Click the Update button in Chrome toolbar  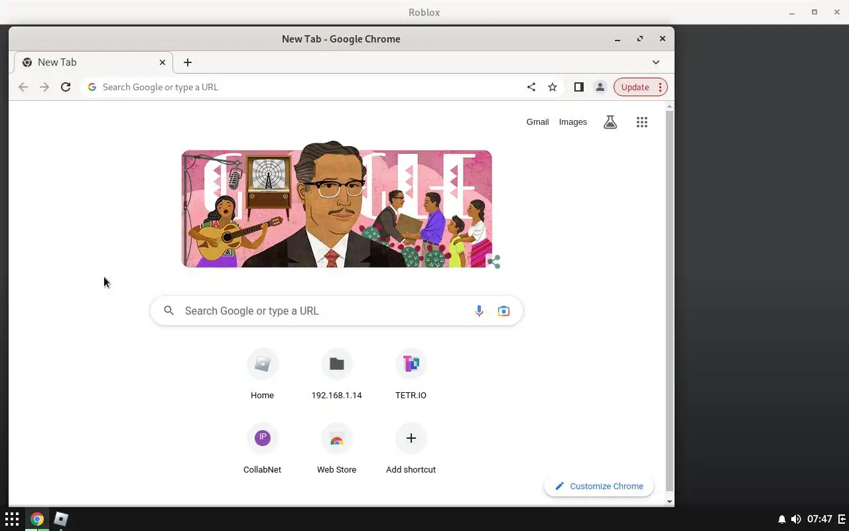(641, 87)
